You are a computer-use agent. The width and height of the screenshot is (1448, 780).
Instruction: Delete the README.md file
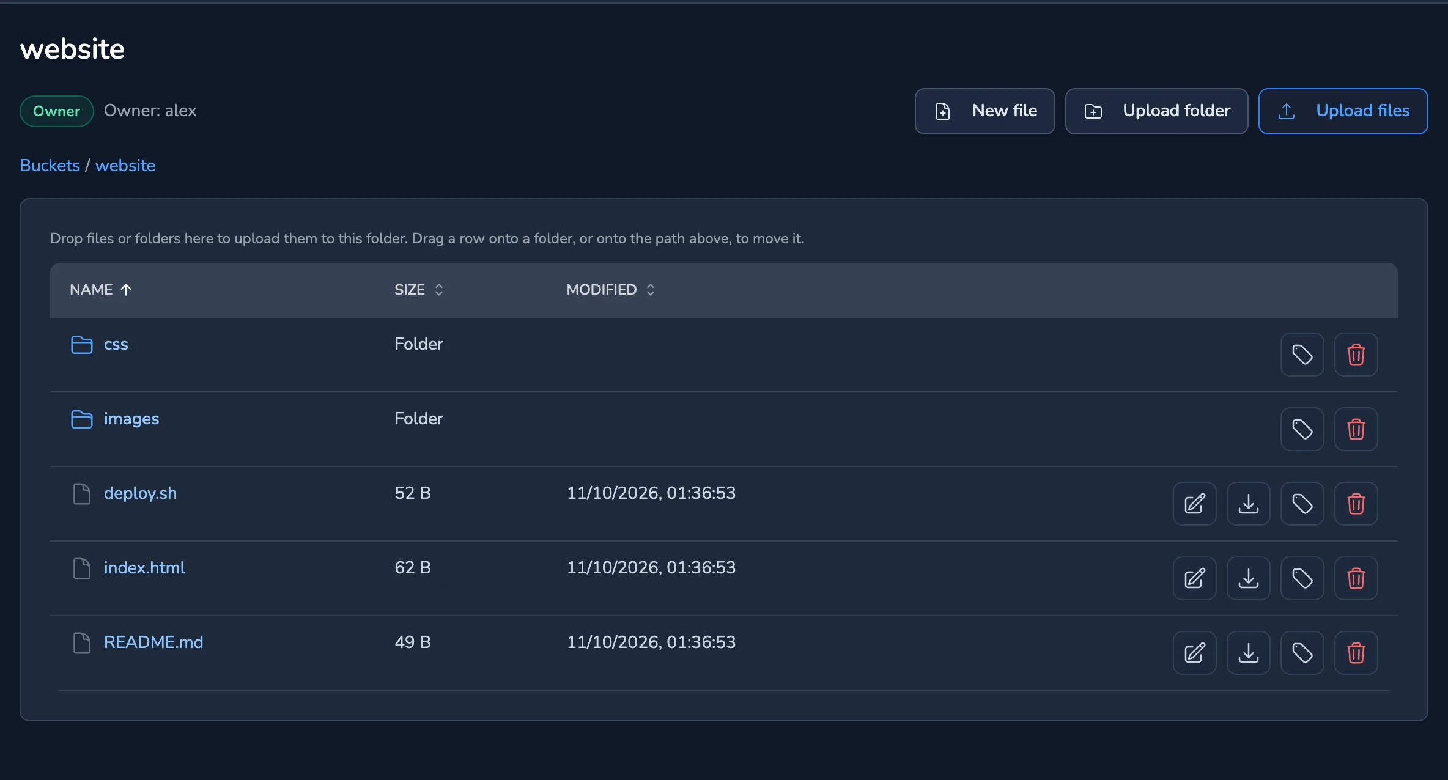coord(1356,653)
